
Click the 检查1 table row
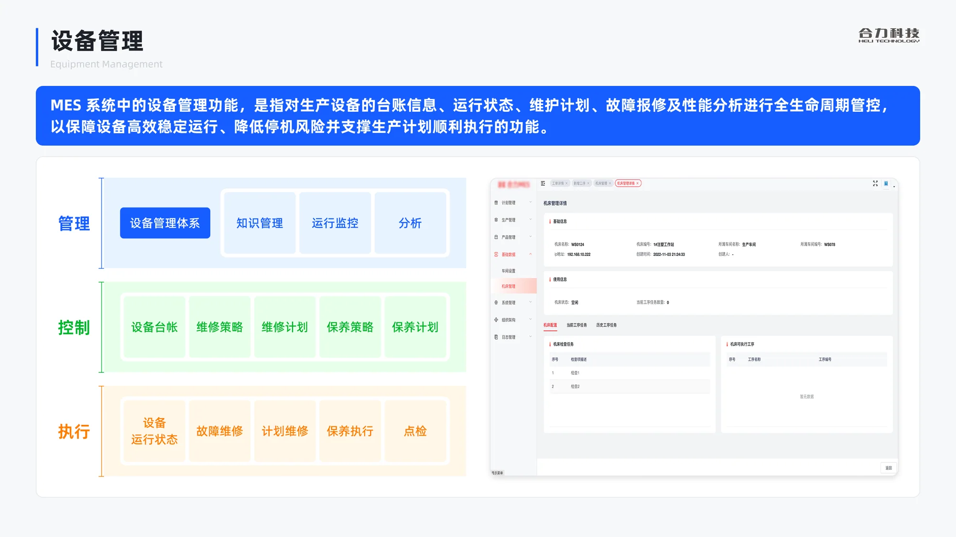630,373
